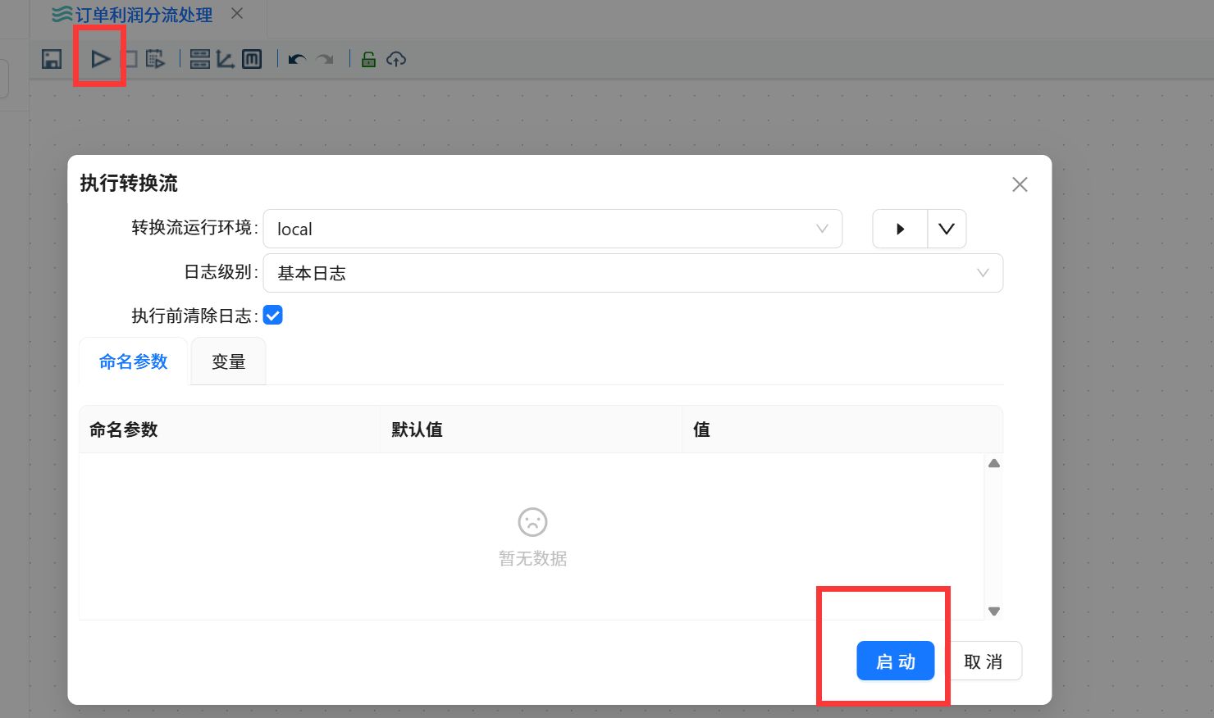Screen dimensions: 1214x718
Task: Click the 值 column header
Action: point(843,429)
